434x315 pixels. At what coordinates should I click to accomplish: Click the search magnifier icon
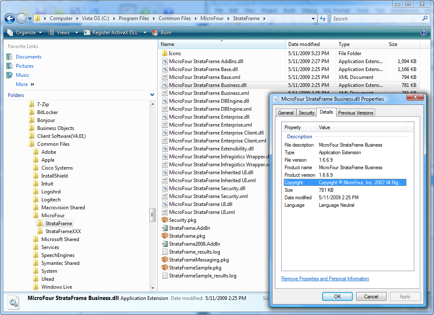click(x=425, y=18)
